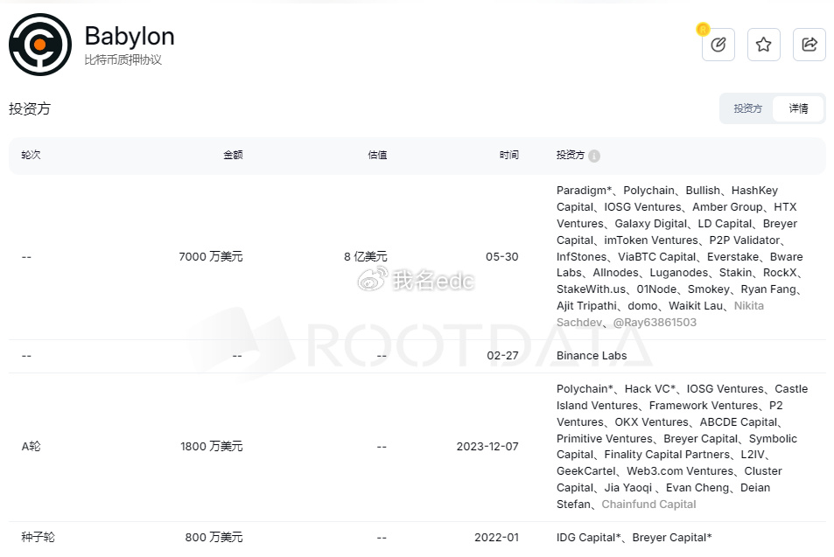Open the GeekCartel investor link
Image resolution: width=834 pixels, height=557 pixels.
(x=586, y=471)
